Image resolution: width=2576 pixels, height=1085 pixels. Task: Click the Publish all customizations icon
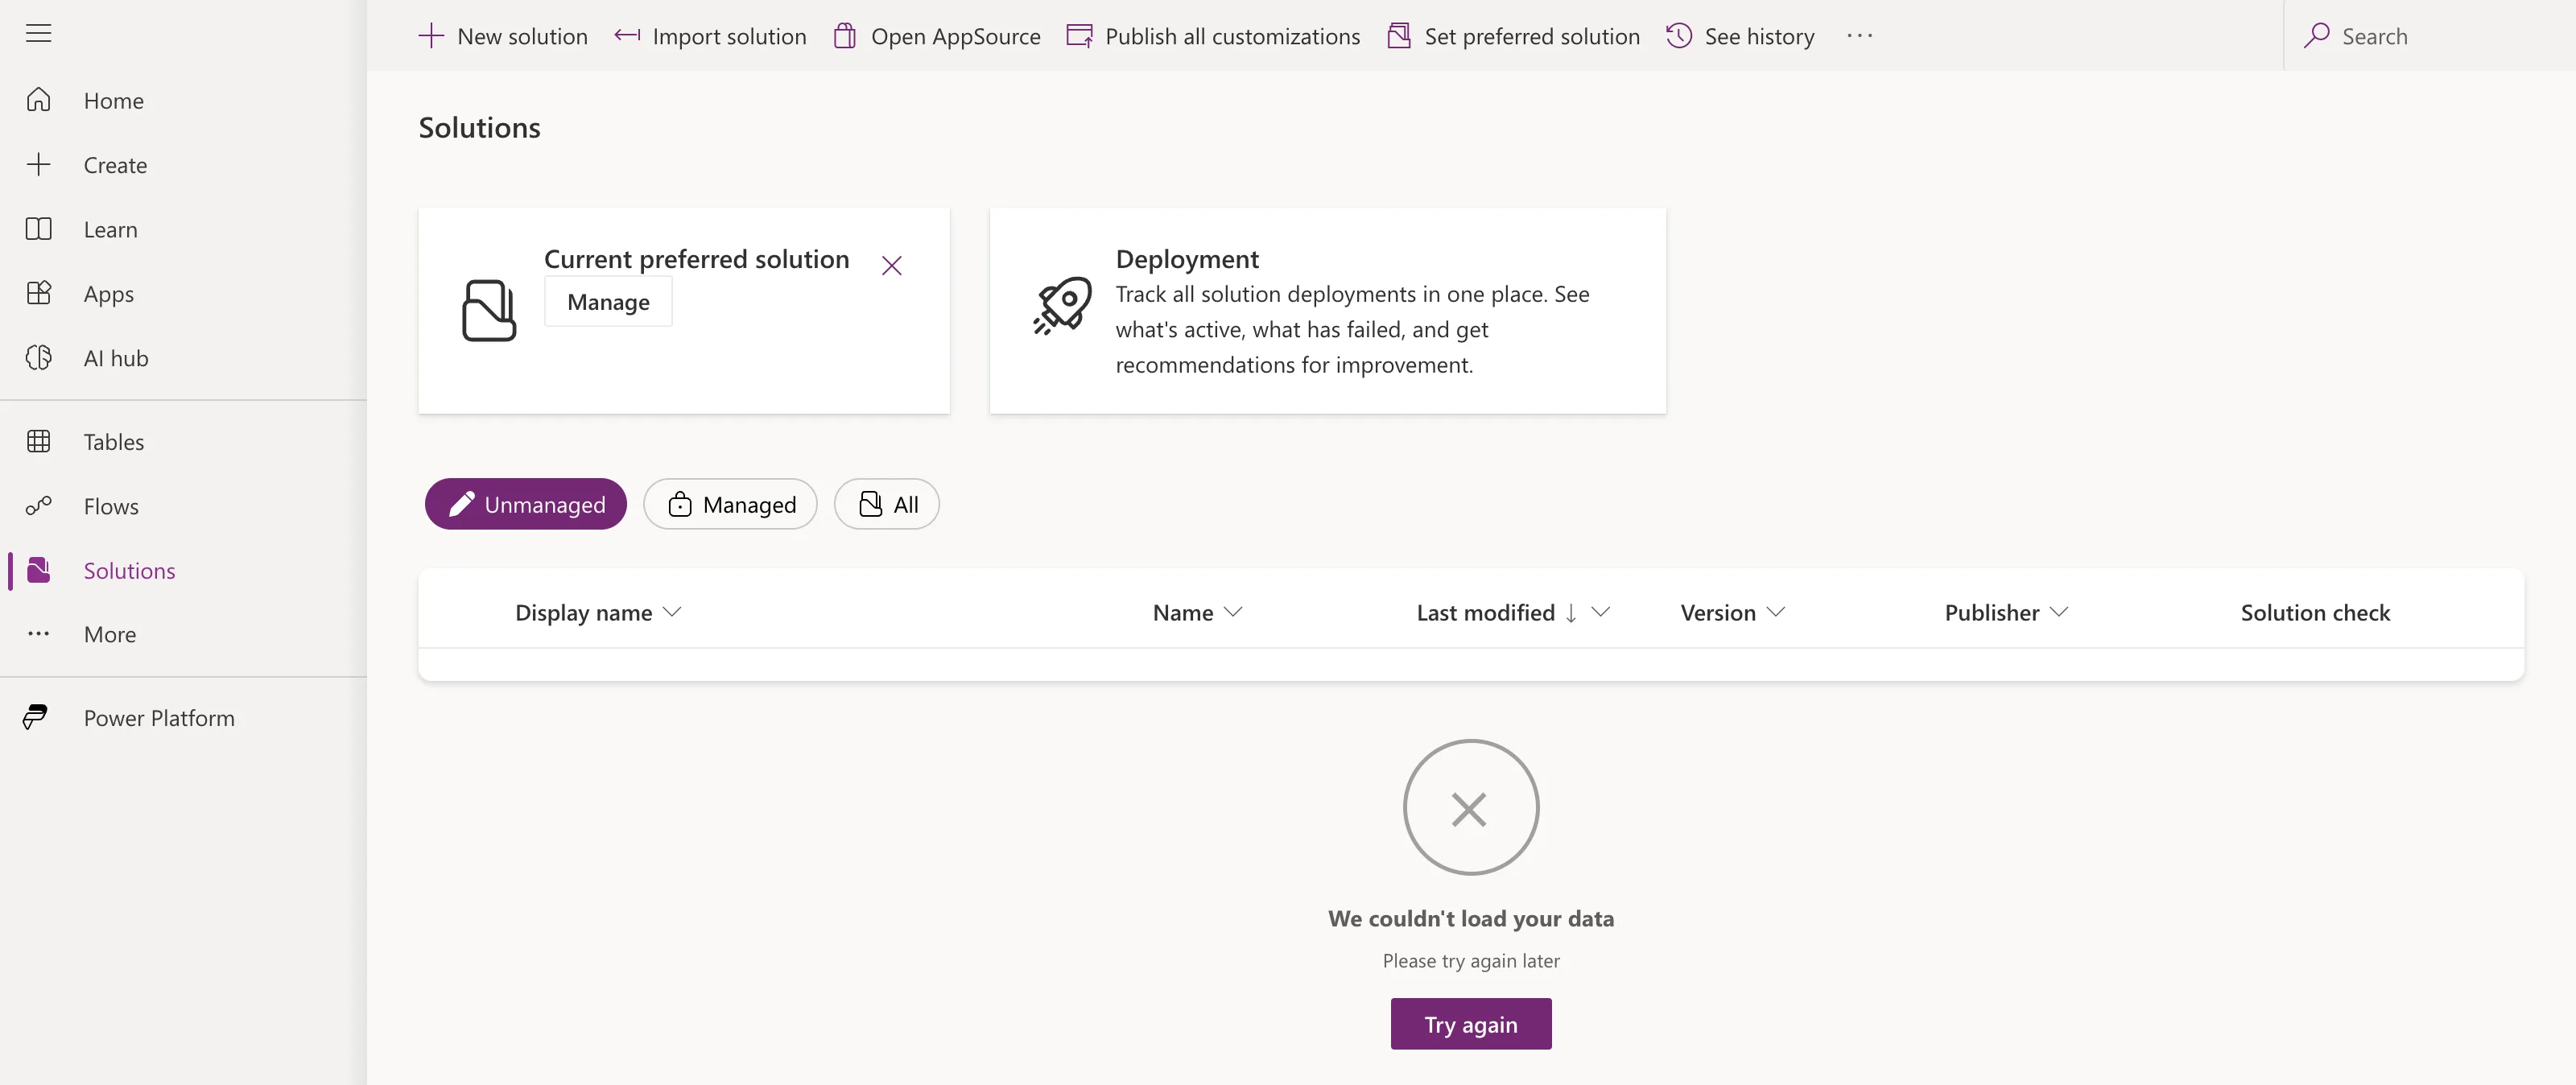tap(1079, 36)
